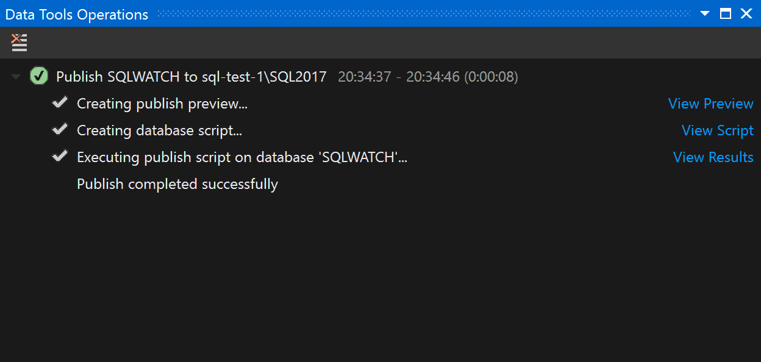Click the checkmark beside Executing publish script
This screenshot has width=761, height=362.
[x=60, y=157]
